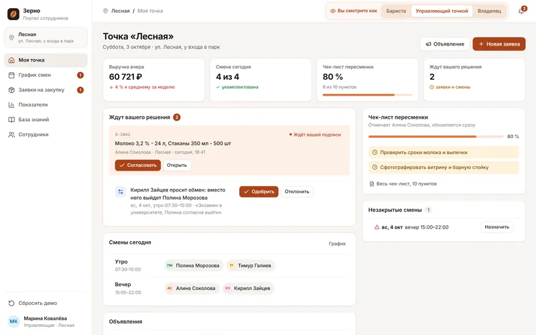This screenshot has width=536, height=335.
Task: Open Заявки на закупку section
Action: coord(46,90)
